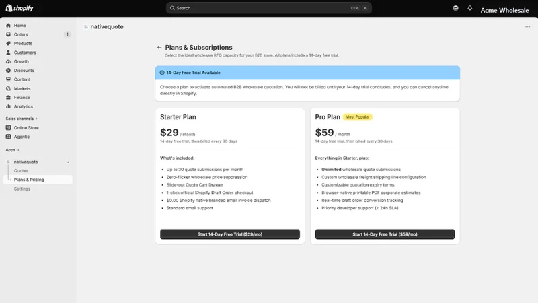
Task: Click the Plans & Subscriptions page title
Action: click(x=198, y=47)
